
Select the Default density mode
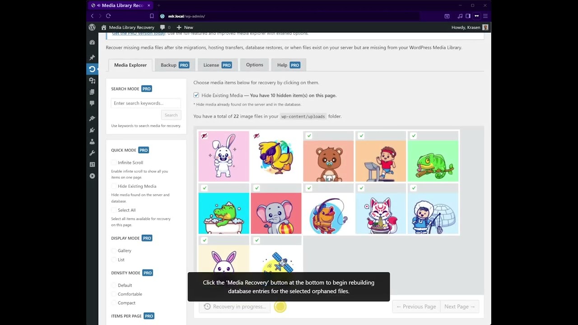[x=114, y=285]
